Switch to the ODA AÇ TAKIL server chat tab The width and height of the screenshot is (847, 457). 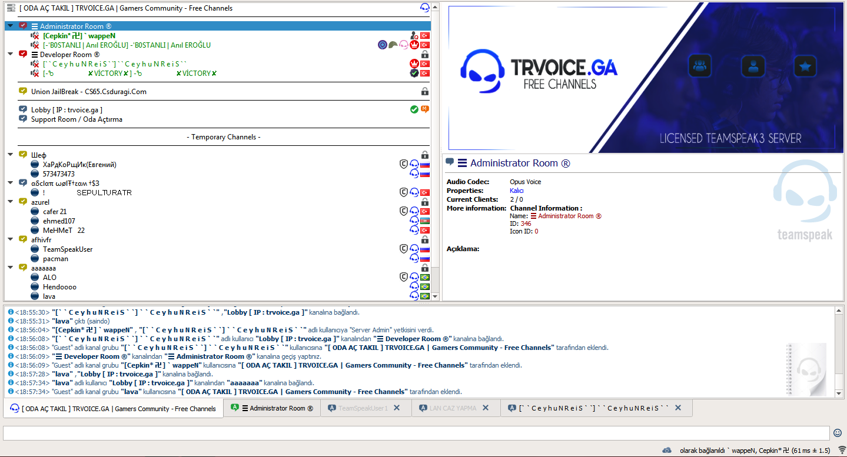(114, 409)
